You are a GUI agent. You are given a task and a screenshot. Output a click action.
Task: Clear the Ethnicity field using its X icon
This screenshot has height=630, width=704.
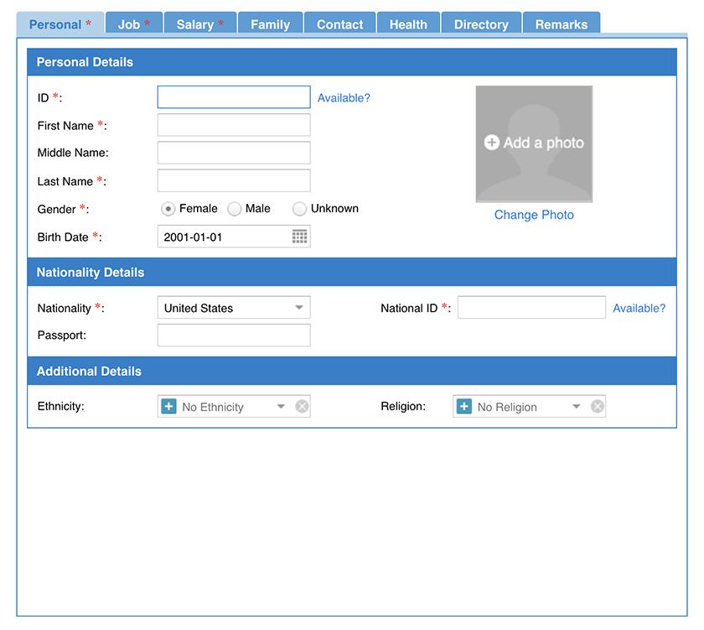[301, 406]
